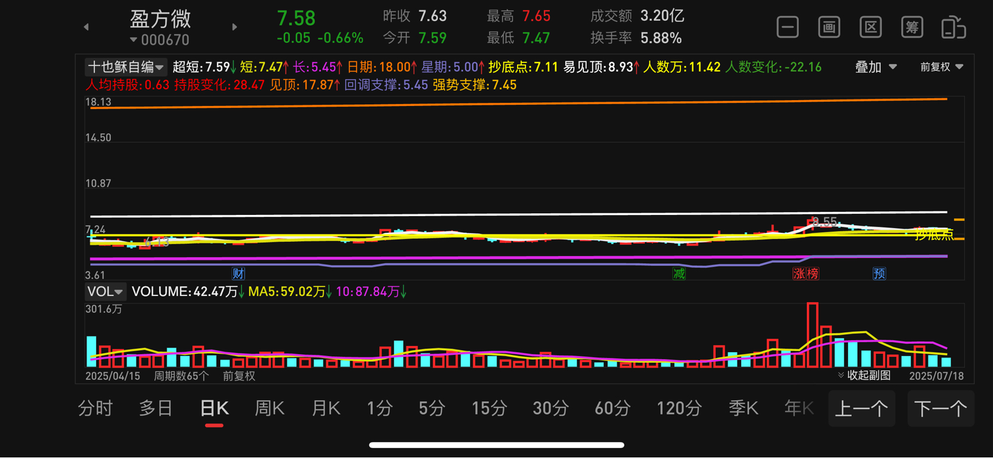Tap the 持股变化:28.47 indicator value
This screenshot has width=993, height=458.
(219, 85)
